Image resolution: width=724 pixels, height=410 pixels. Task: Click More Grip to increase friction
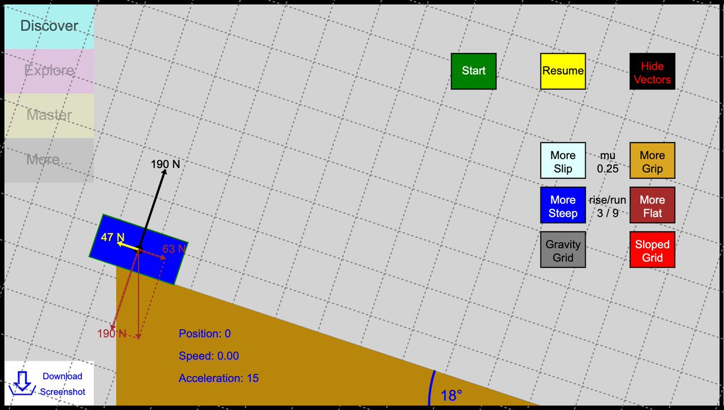(x=652, y=161)
